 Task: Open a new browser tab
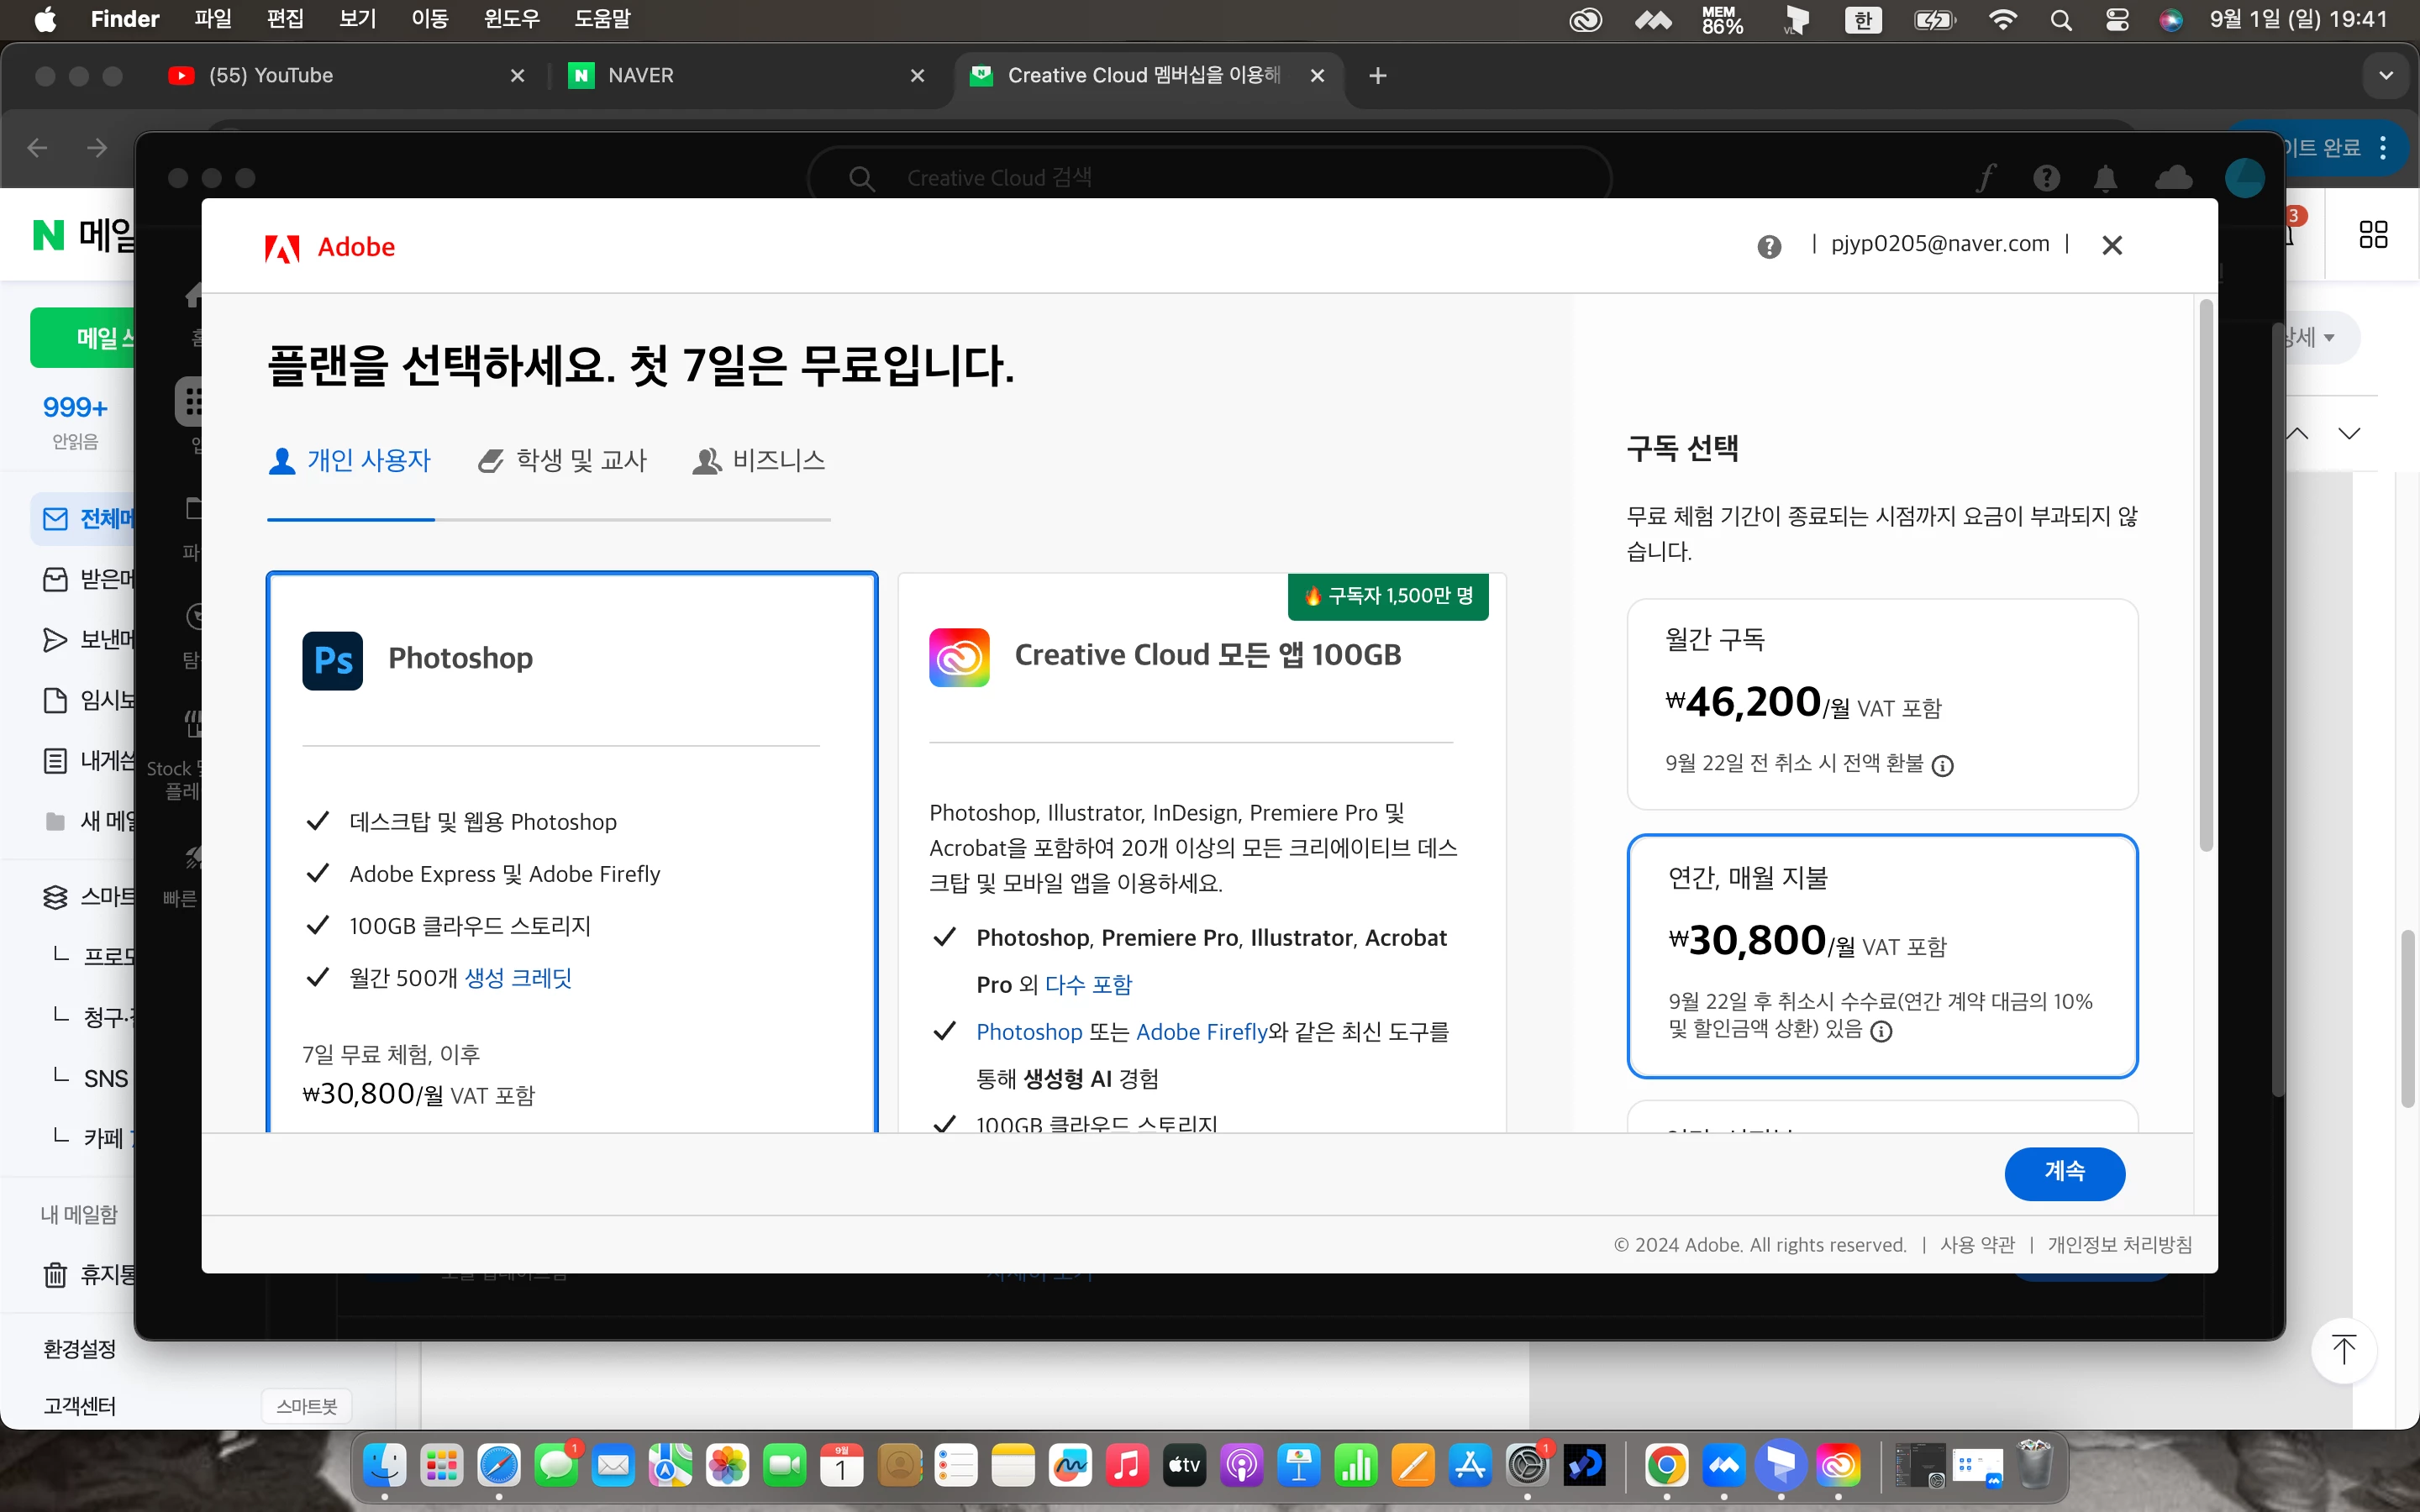1377,75
